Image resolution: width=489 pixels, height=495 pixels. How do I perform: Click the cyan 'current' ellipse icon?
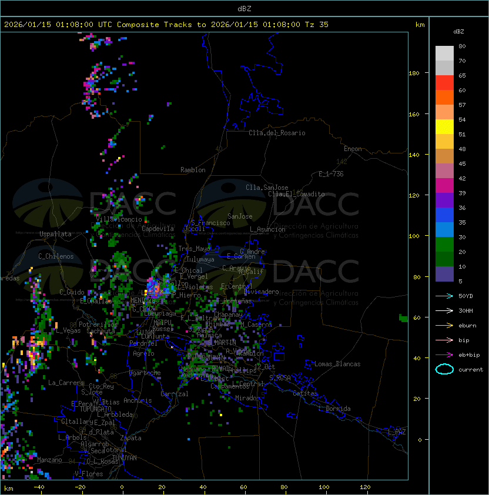click(x=444, y=369)
